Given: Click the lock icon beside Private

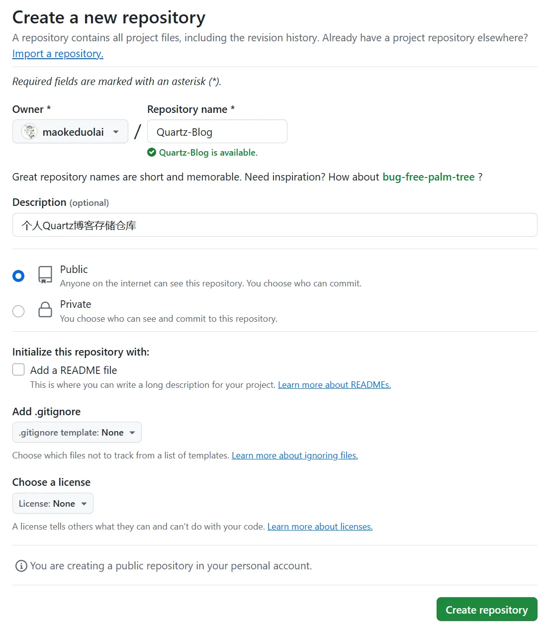Looking at the screenshot, I should 45,310.
